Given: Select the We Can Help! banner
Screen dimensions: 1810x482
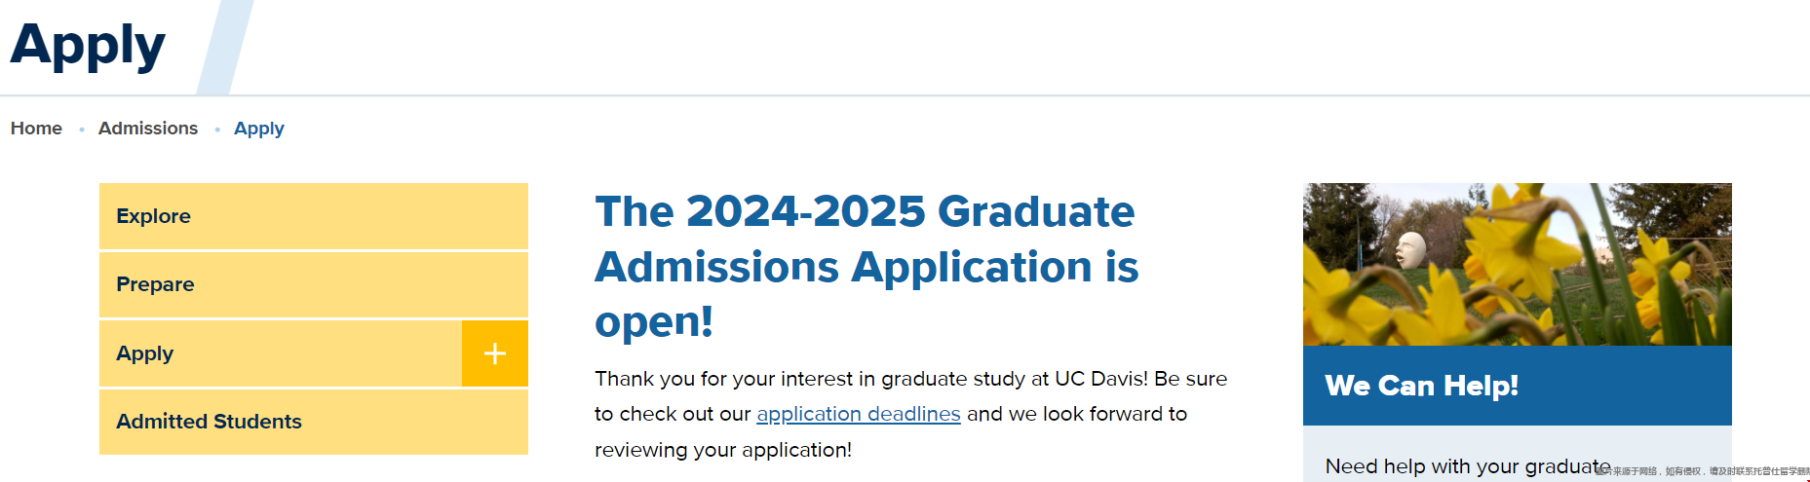Looking at the screenshot, I should [1518, 386].
